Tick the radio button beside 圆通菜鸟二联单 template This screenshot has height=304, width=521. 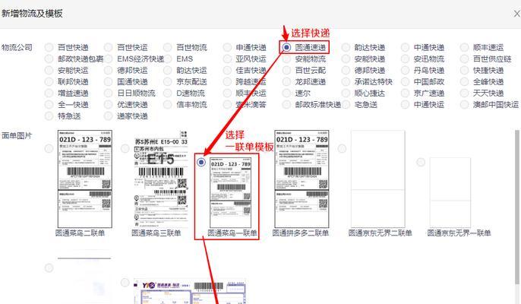click(x=49, y=148)
